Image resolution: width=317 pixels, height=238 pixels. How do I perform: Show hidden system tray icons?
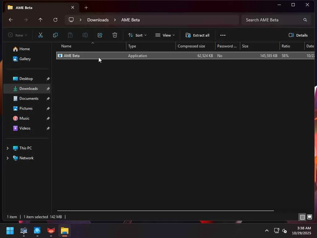tap(267, 231)
